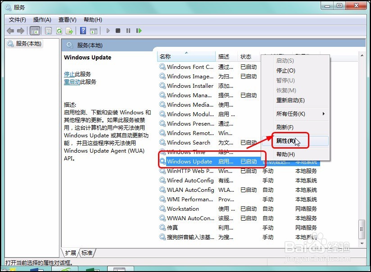Click gear icon of Workstation row
Viewport: 371px width, 272px height.
point(162,209)
